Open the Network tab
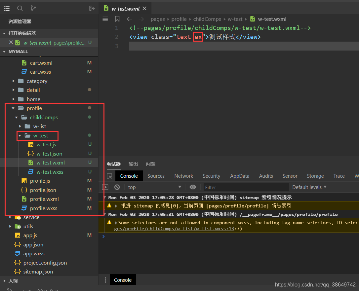Viewport: 359px width, 291px height. [183, 176]
